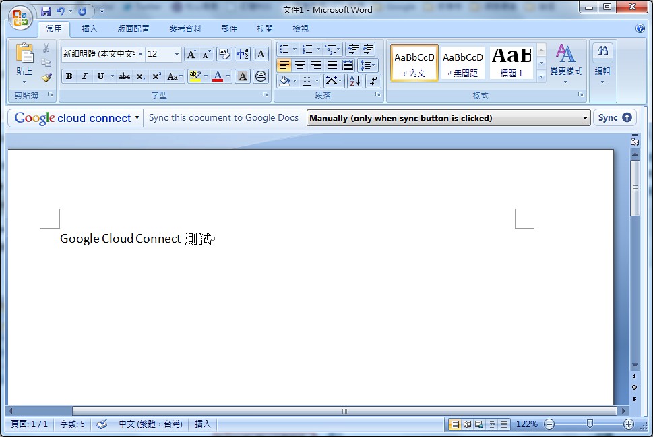Image resolution: width=653 pixels, height=437 pixels.
Task: Cut selection with the scissors icon
Action: click(46, 49)
